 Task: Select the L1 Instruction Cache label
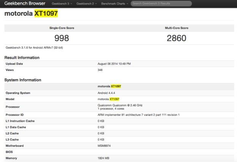pyautogui.click(x=20, y=121)
